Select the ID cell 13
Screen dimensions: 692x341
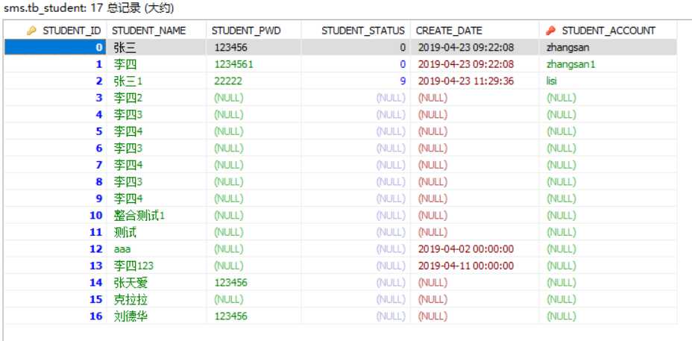(x=95, y=266)
